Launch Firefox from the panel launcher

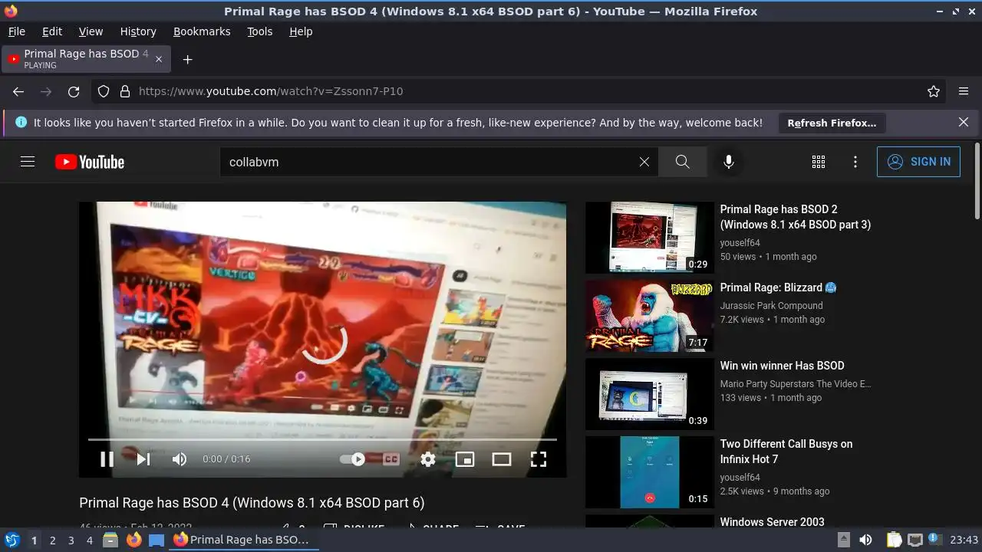133,540
